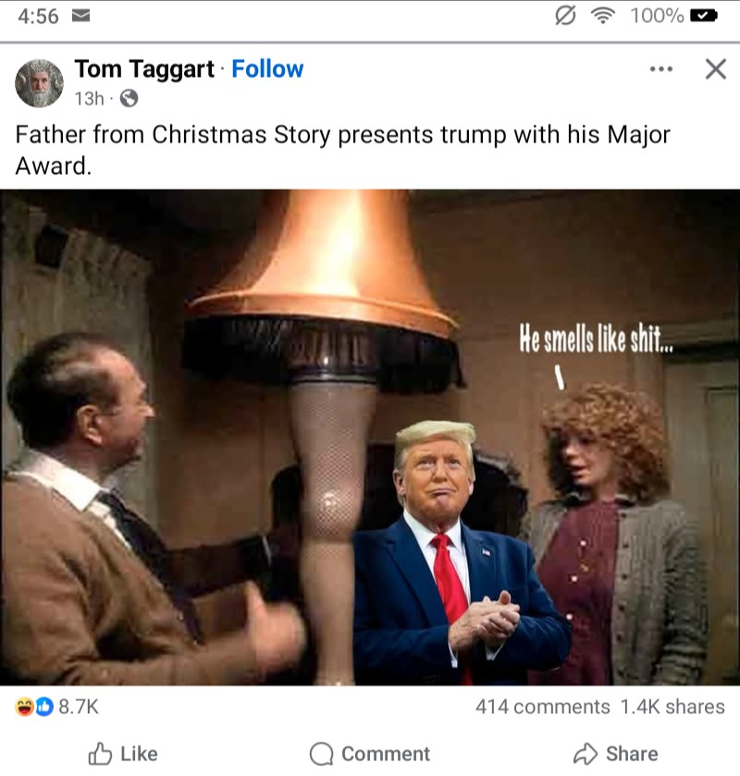
Task: Click the blue like reaction badge
Action: [x=44, y=707]
